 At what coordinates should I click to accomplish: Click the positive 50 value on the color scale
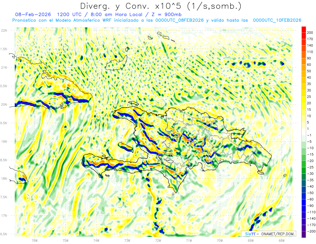[x=309, y=71]
